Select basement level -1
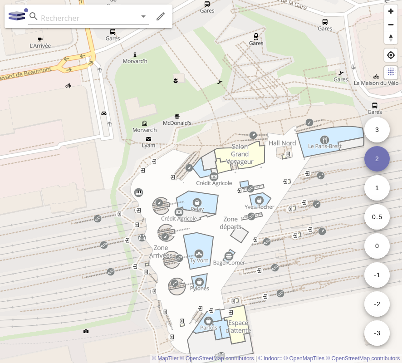402x363 pixels. coord(377,275)
